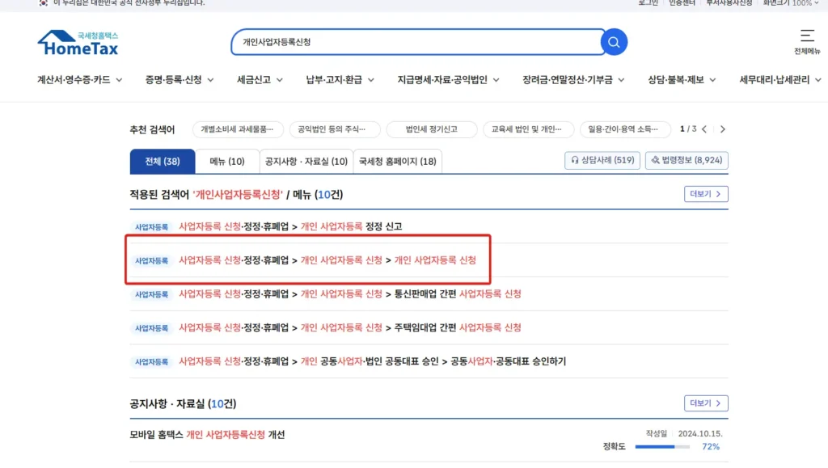Expand 납부·고지·환급 menu
This screenshot has height=468, width=828.
[x=340, y=80]
